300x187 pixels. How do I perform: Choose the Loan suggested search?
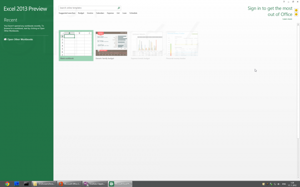[124, 13]
